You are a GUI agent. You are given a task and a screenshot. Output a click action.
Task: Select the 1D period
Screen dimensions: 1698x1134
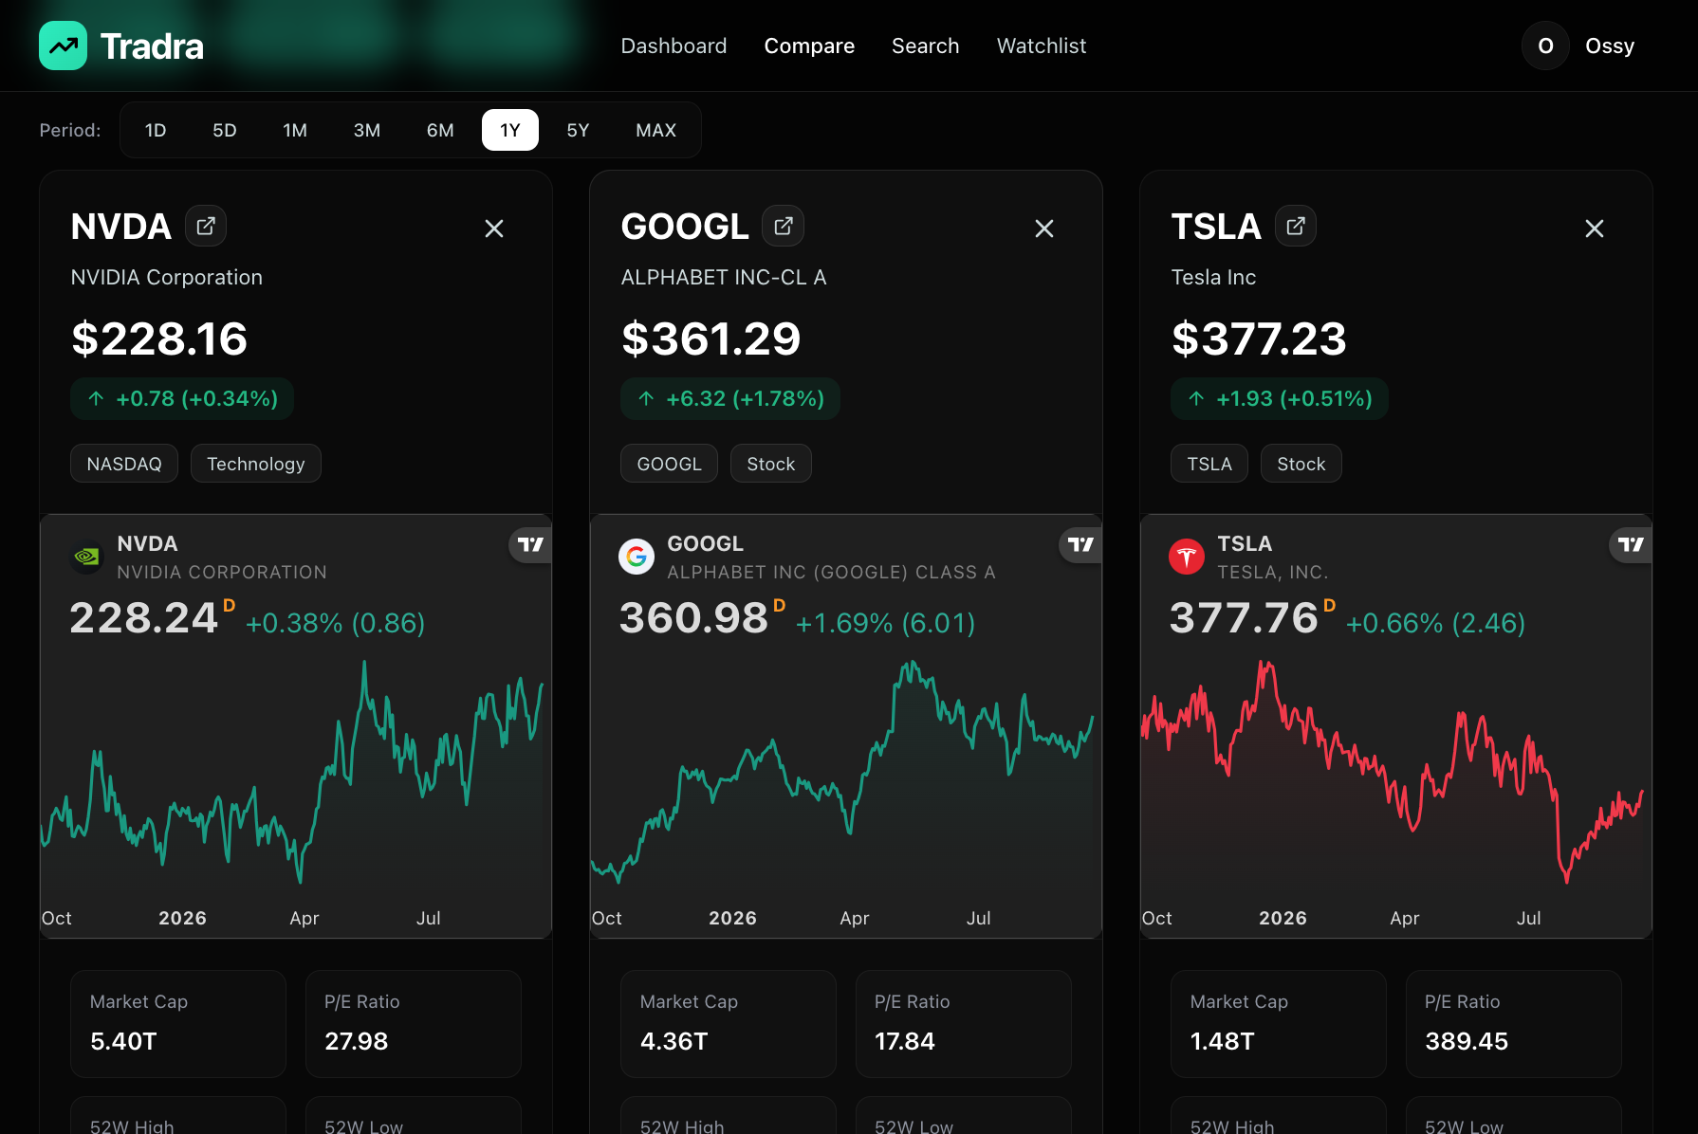(156, 130)
